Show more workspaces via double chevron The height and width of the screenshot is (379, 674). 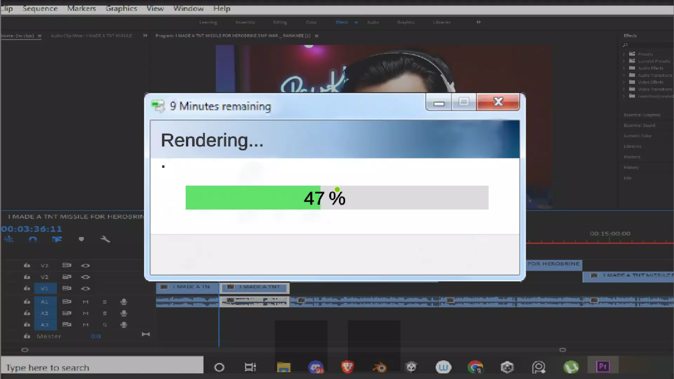click(478, 22)
